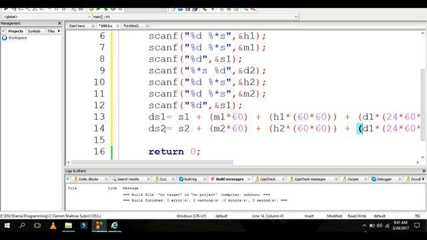Click line number 13 in the gutter
This screenshot has width=427, height=240.
click(x=99, y=117)
